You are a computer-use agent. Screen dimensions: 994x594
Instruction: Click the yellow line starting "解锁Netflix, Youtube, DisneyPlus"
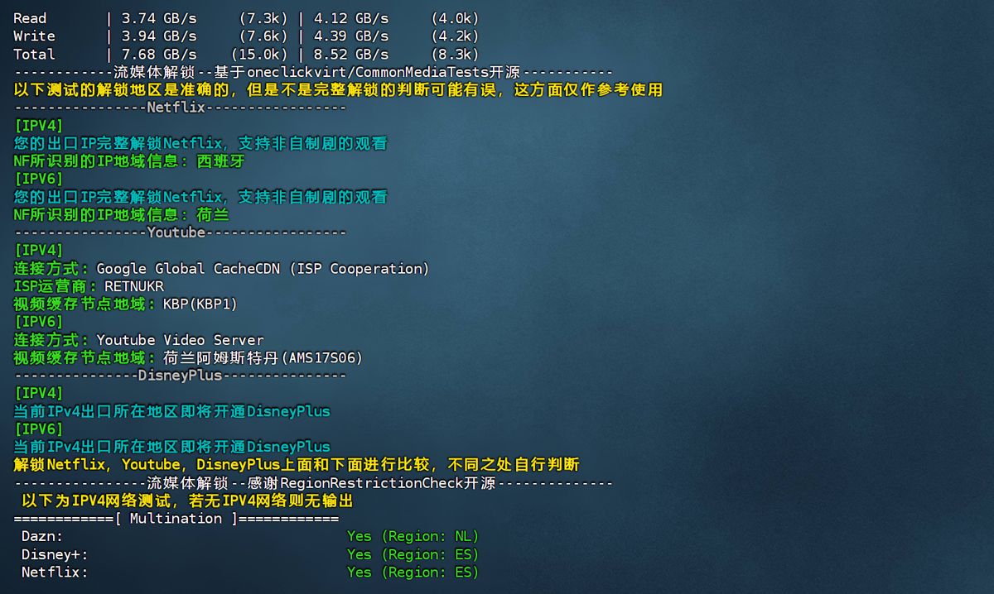coord(297,465)
